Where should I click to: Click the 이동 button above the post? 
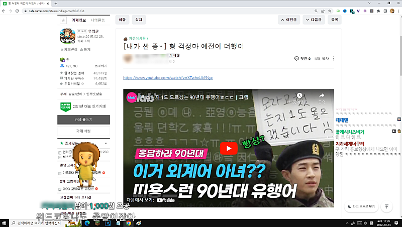pyautogui.click(x=122, y=20)
